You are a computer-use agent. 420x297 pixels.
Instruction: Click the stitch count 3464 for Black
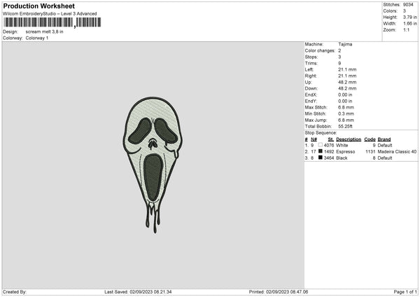tap(329, 158)
